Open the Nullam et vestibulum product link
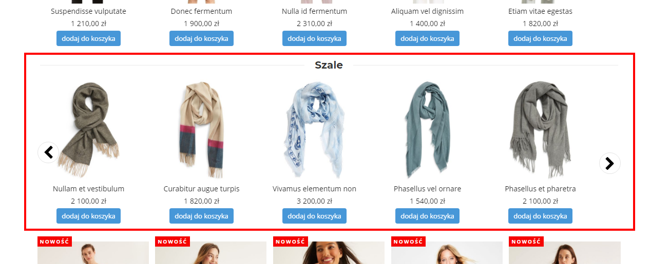The height and width of the screenshot is (264, 669). [88, 189]
